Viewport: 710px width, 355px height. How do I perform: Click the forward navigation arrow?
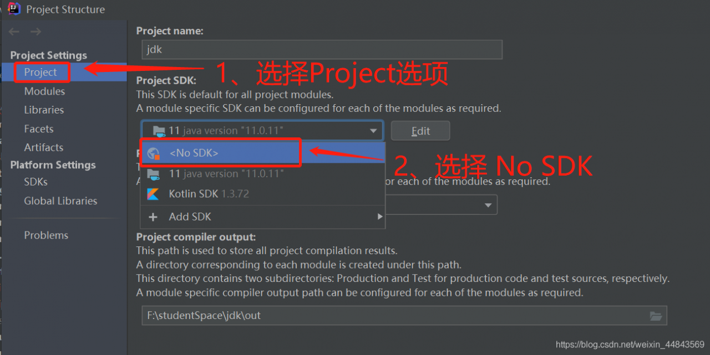tap(36, 32)
